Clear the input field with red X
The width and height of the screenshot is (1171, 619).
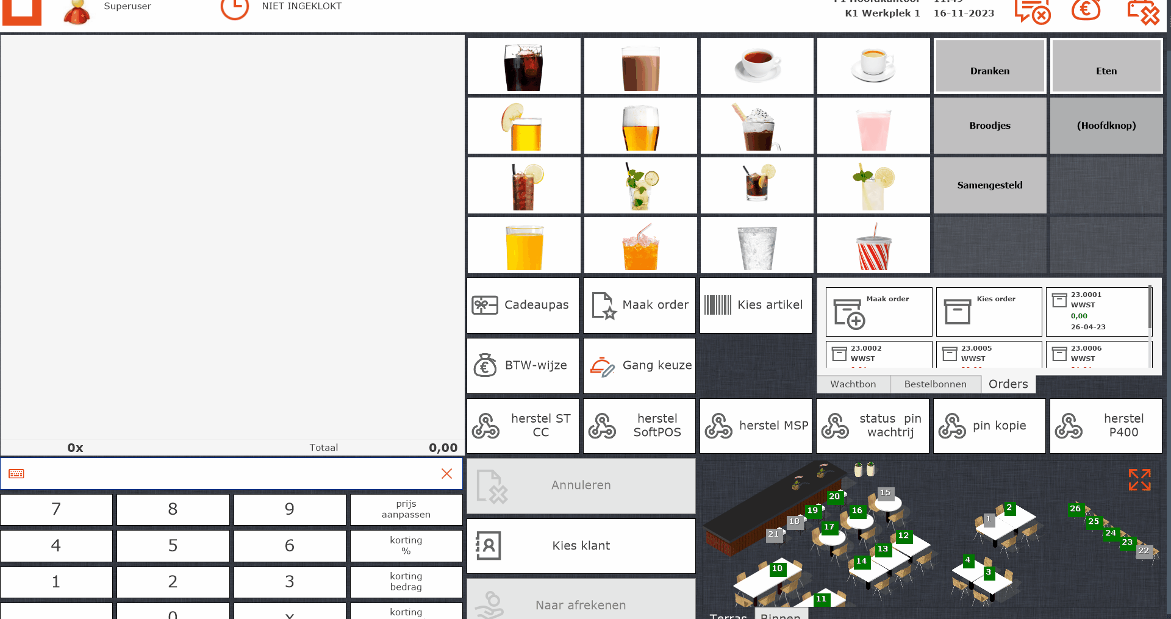point(446,474)
